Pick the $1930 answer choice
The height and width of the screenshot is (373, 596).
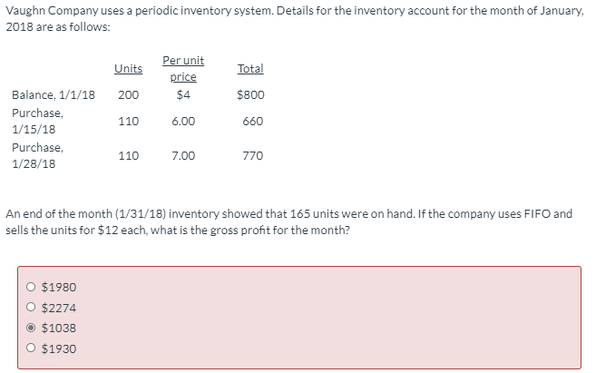[x=31, y=348]
